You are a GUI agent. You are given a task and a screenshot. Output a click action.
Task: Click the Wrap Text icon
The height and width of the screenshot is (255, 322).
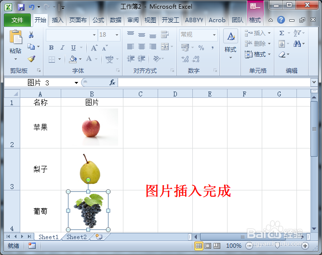(x=165, y=34)
